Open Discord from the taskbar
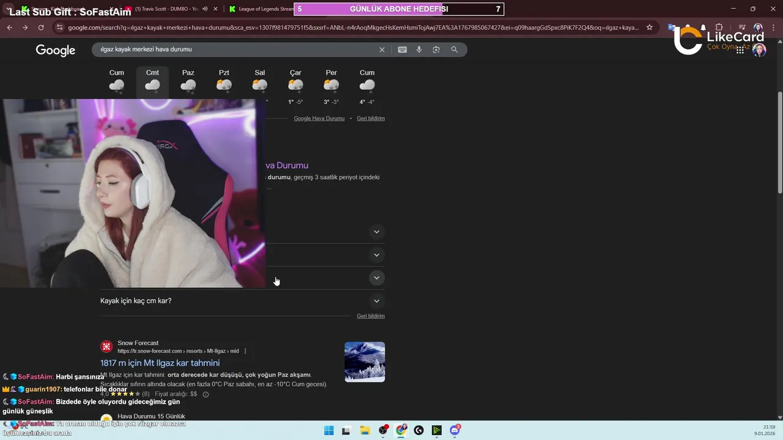This screenshot has width=783, height=440. coord(455,430)
